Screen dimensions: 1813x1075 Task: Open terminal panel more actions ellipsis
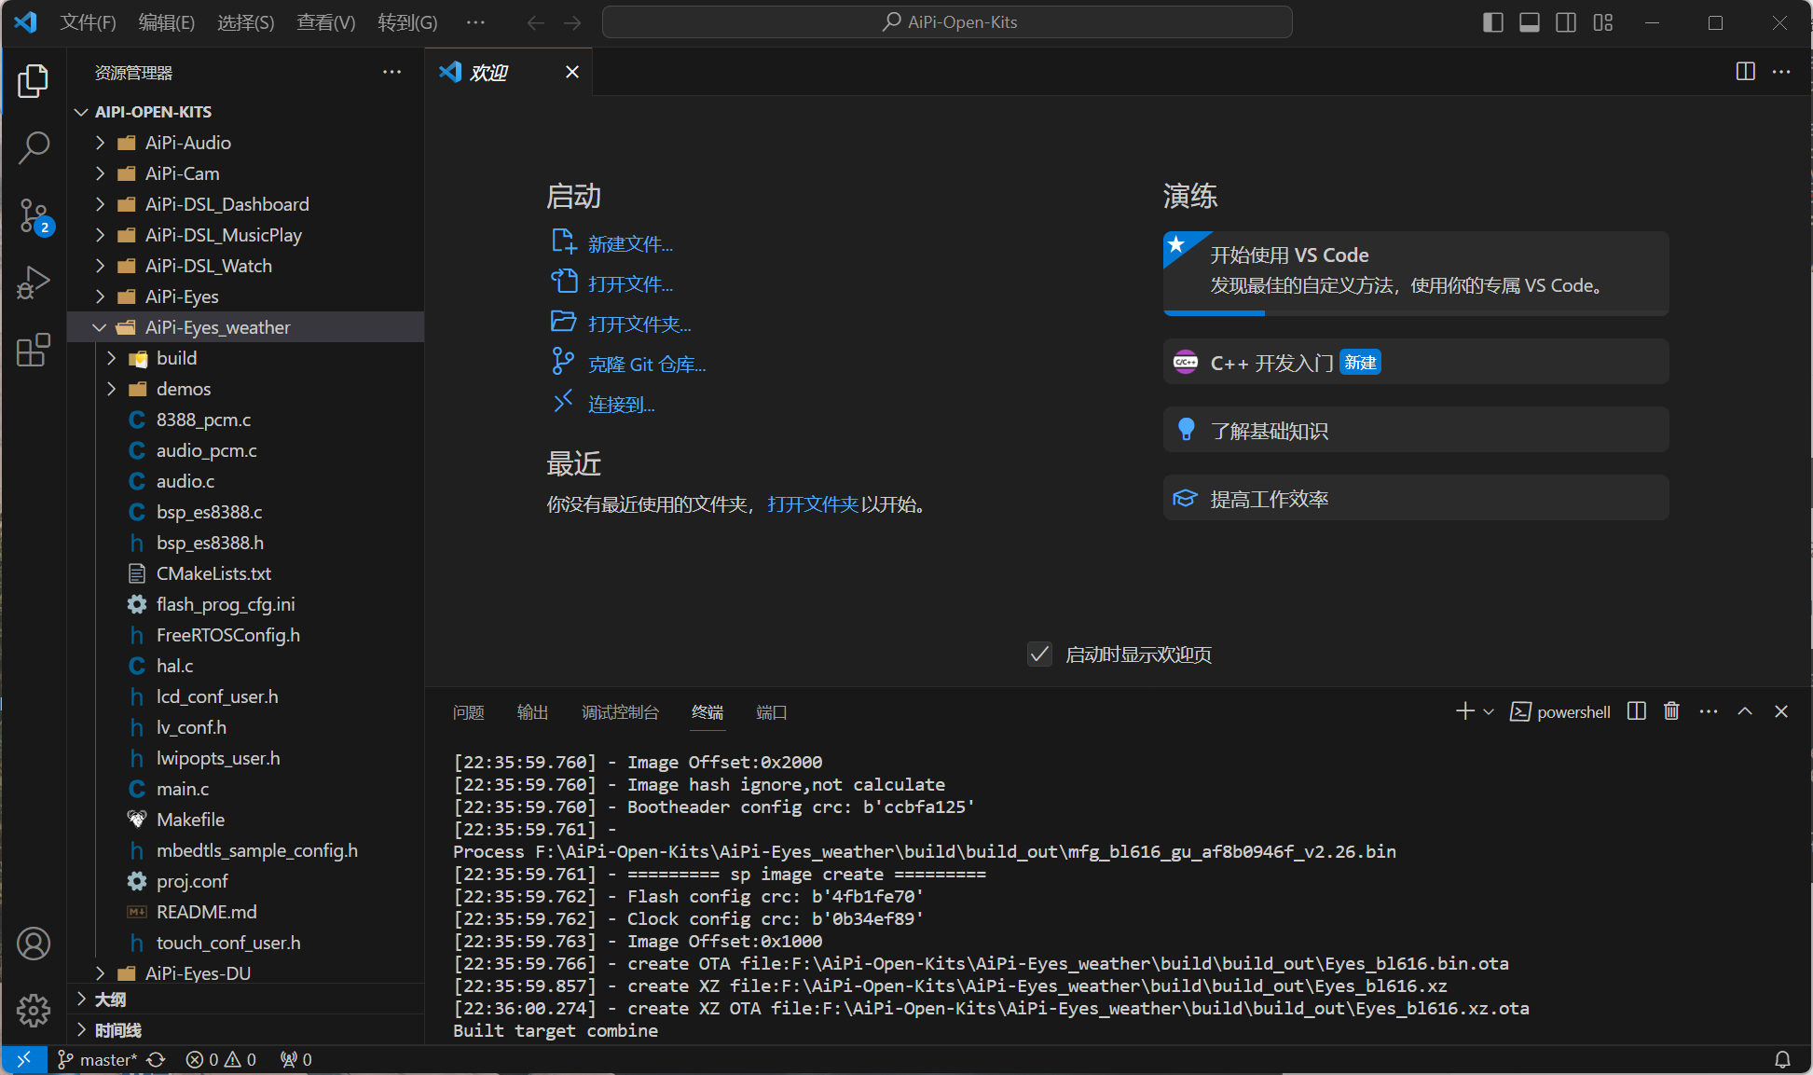point(1708,711)
